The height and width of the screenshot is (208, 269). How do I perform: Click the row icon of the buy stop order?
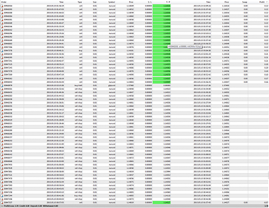point(2,196)
